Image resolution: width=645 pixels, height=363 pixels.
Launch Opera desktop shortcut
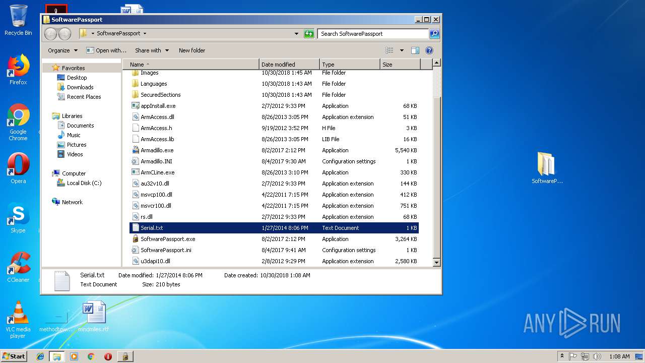(x=18, y=168)
